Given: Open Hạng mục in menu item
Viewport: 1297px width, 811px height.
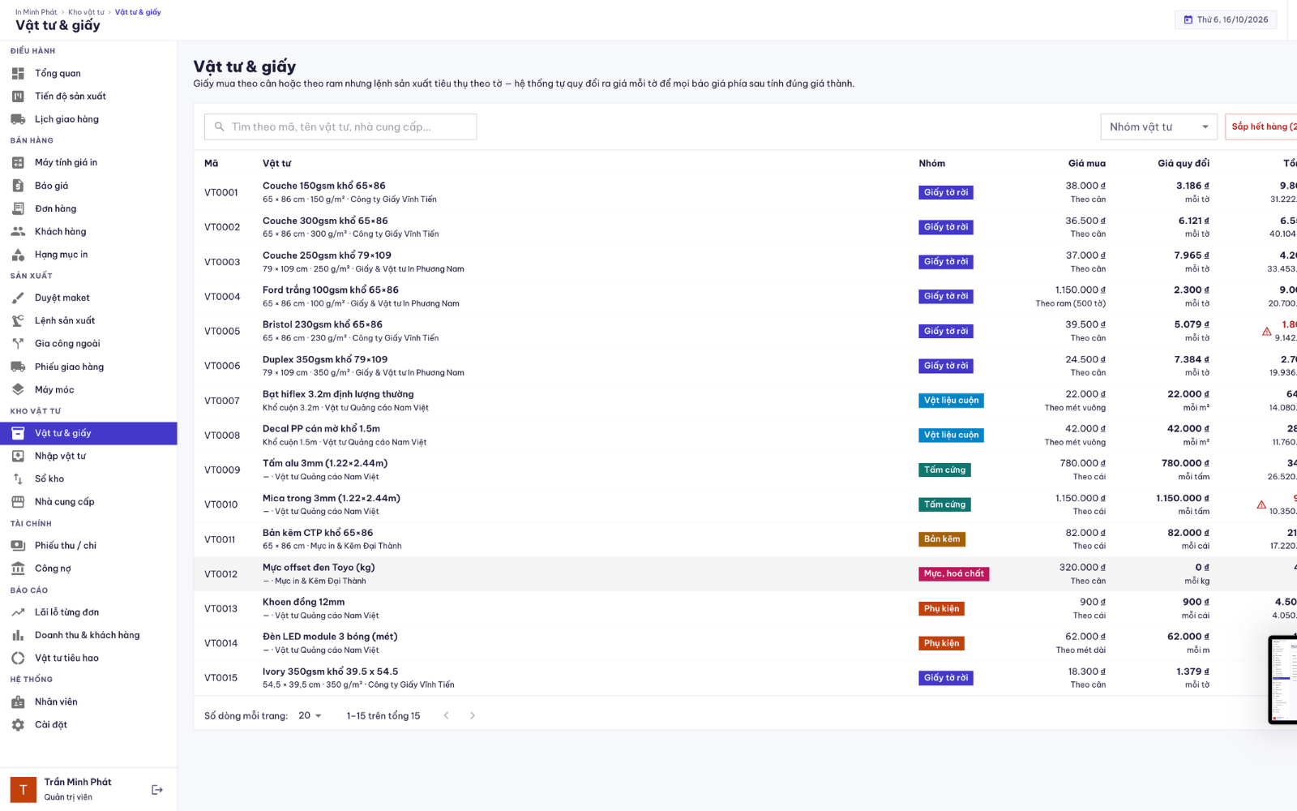Looking at the screenshot, I should pyautogui.click(x=88, y=254).
